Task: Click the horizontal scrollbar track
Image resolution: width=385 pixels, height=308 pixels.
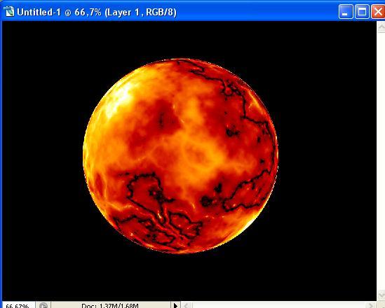Action: (x=278, y=305)
